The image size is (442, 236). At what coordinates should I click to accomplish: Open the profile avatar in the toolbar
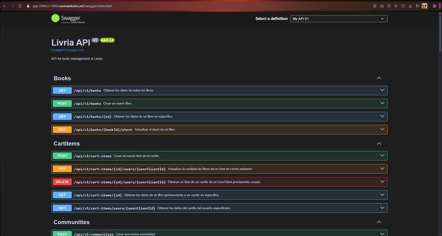pos(424,6)
